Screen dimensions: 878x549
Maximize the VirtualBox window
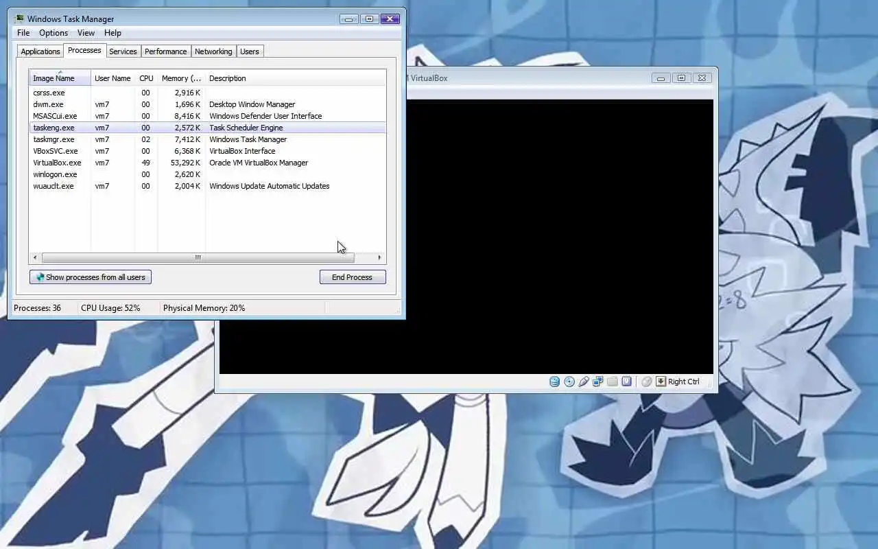pos(681,78)
